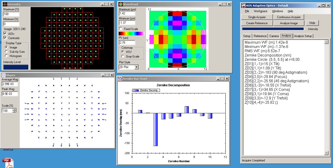333x168 pixels.
Task: Maximize the Zernike Bar Chart window
Action: point(222,79)
